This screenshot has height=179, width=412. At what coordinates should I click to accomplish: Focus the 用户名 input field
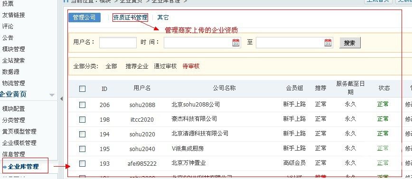[118, 43]
